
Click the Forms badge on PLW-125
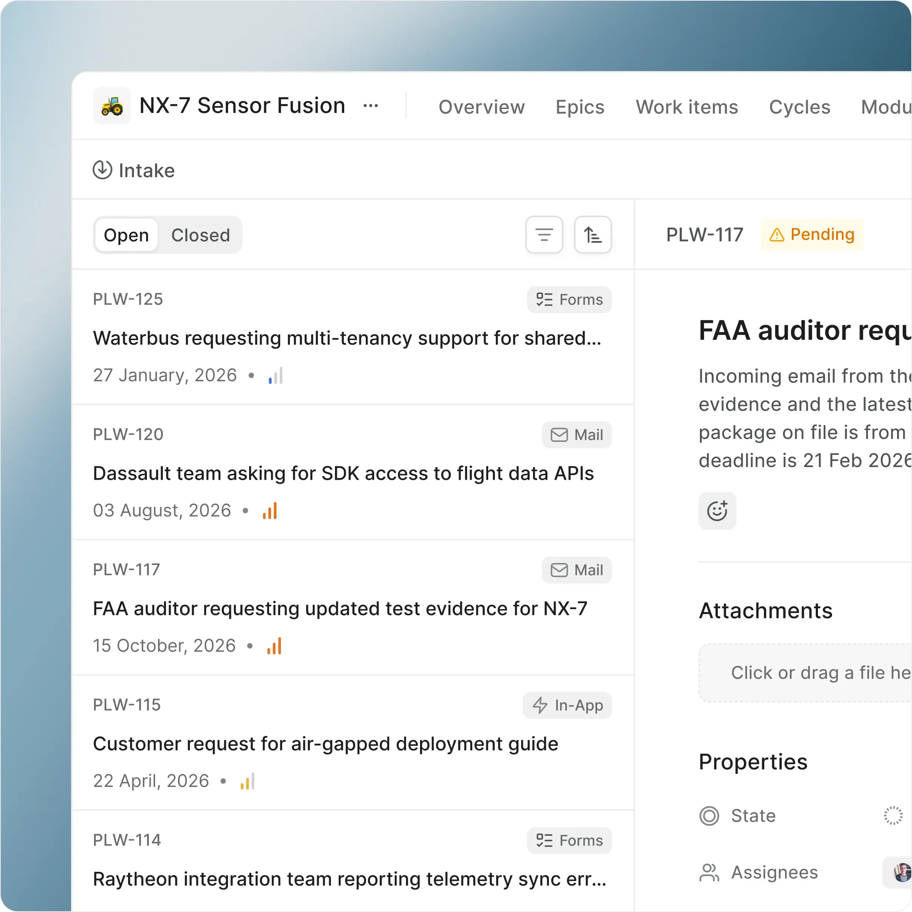569,299
